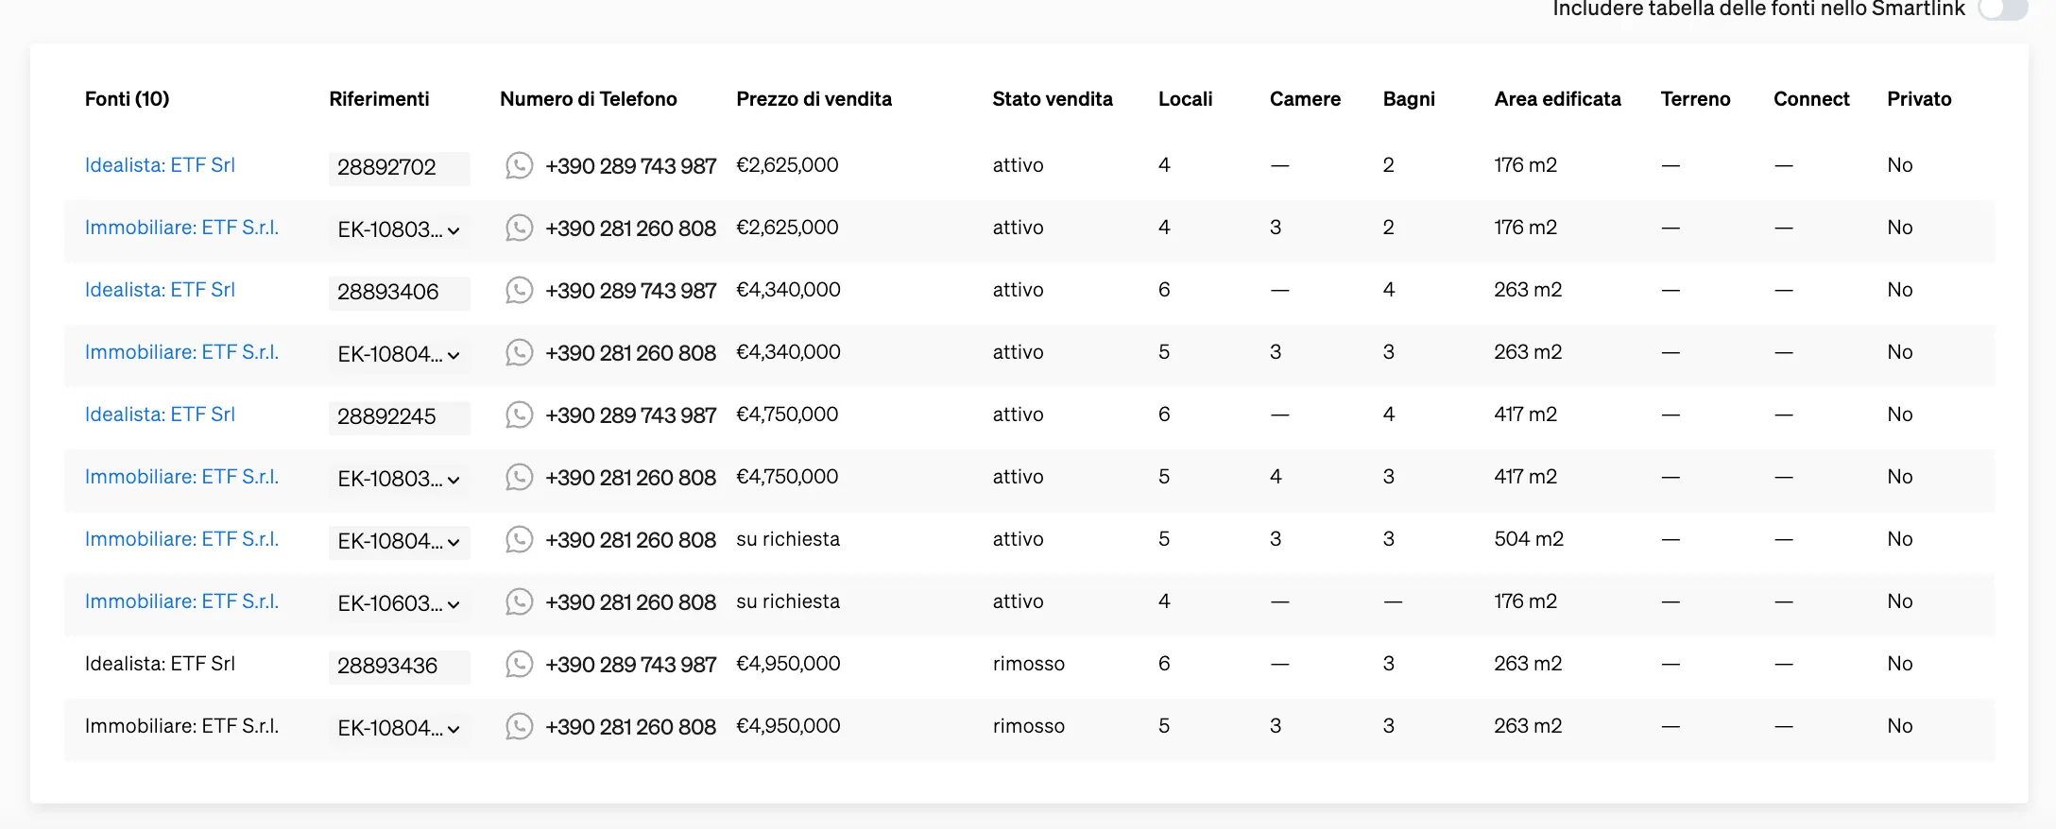Select reference field 28893436
Screen dimensions: 2056x829
399,666
